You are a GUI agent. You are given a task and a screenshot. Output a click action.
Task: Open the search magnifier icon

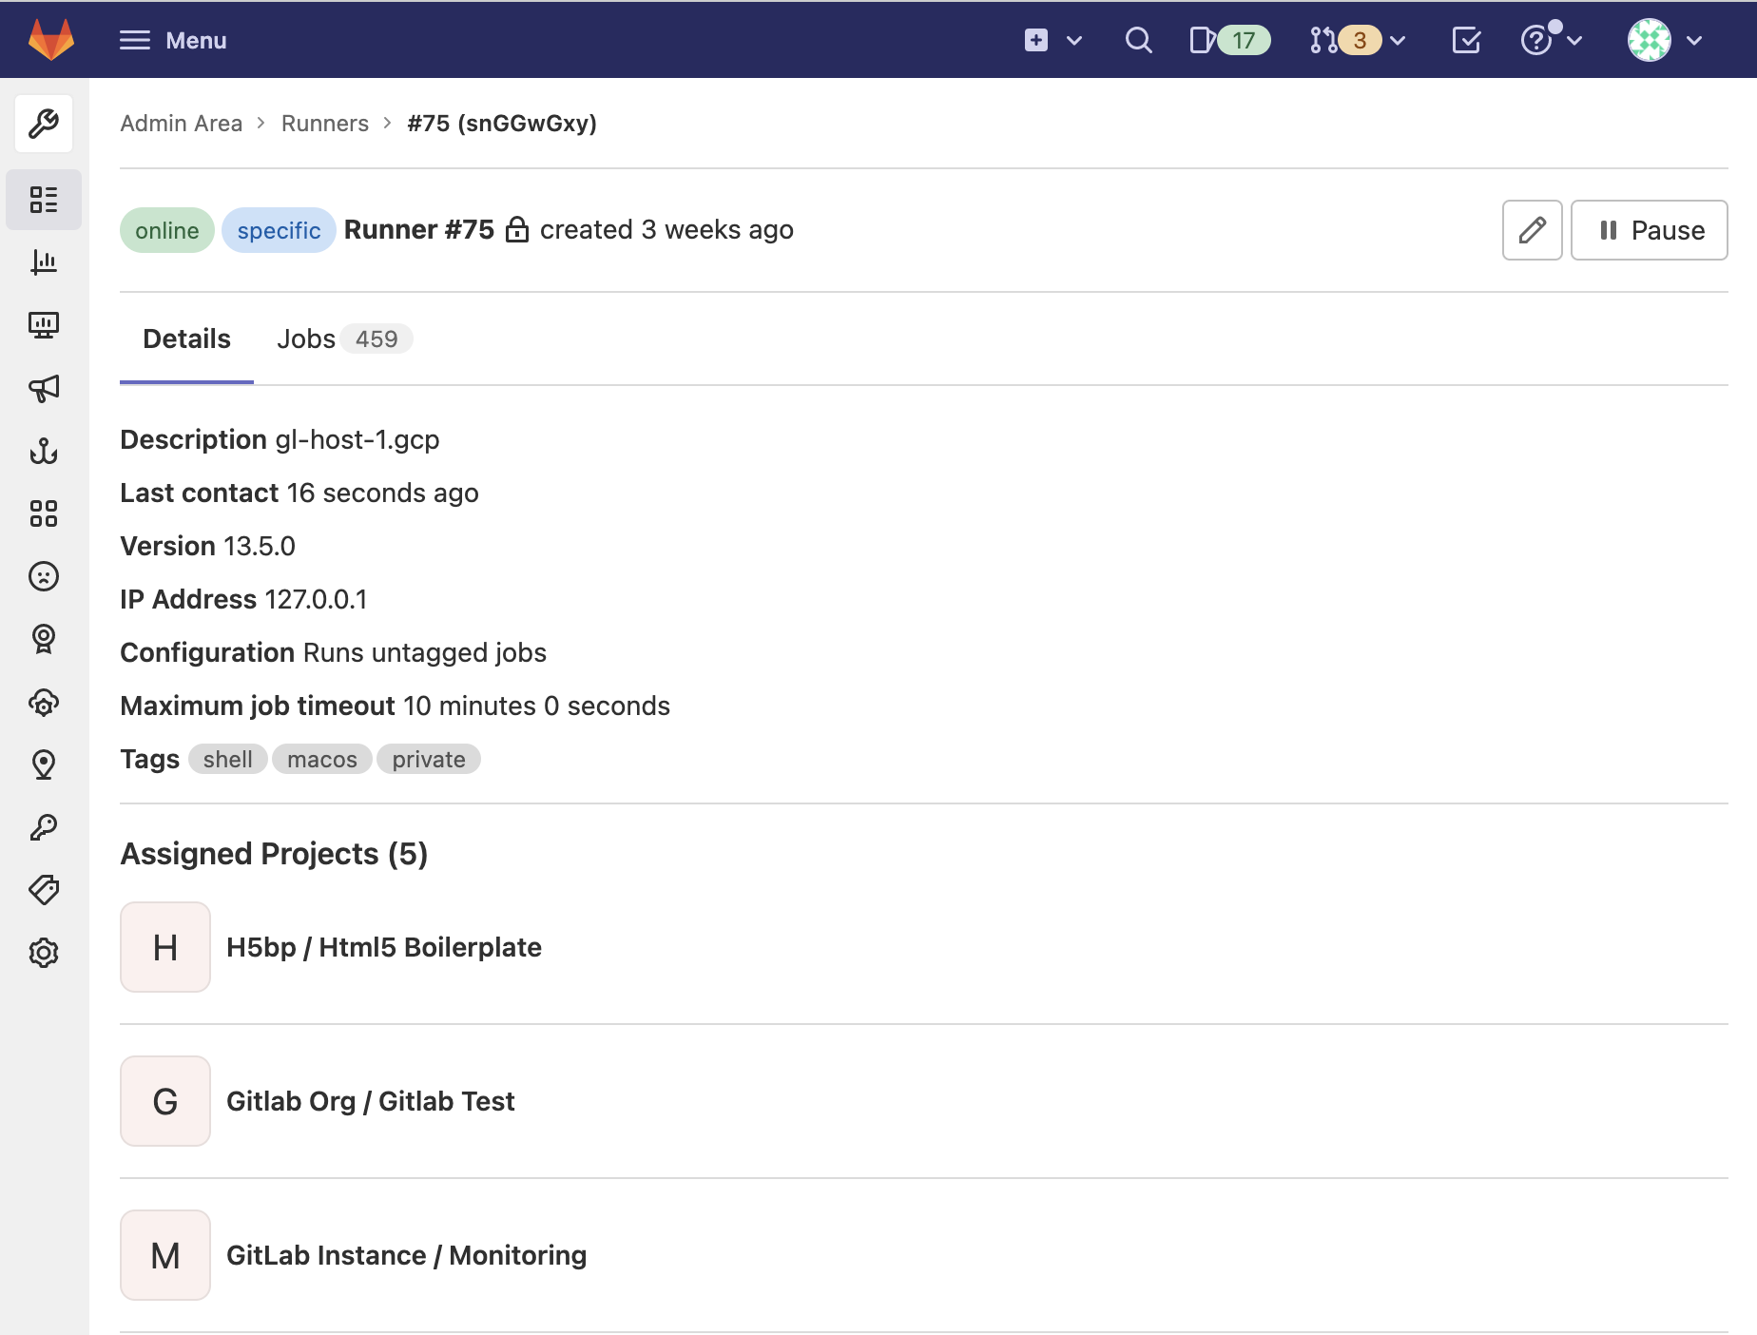tap(1138, 40)
